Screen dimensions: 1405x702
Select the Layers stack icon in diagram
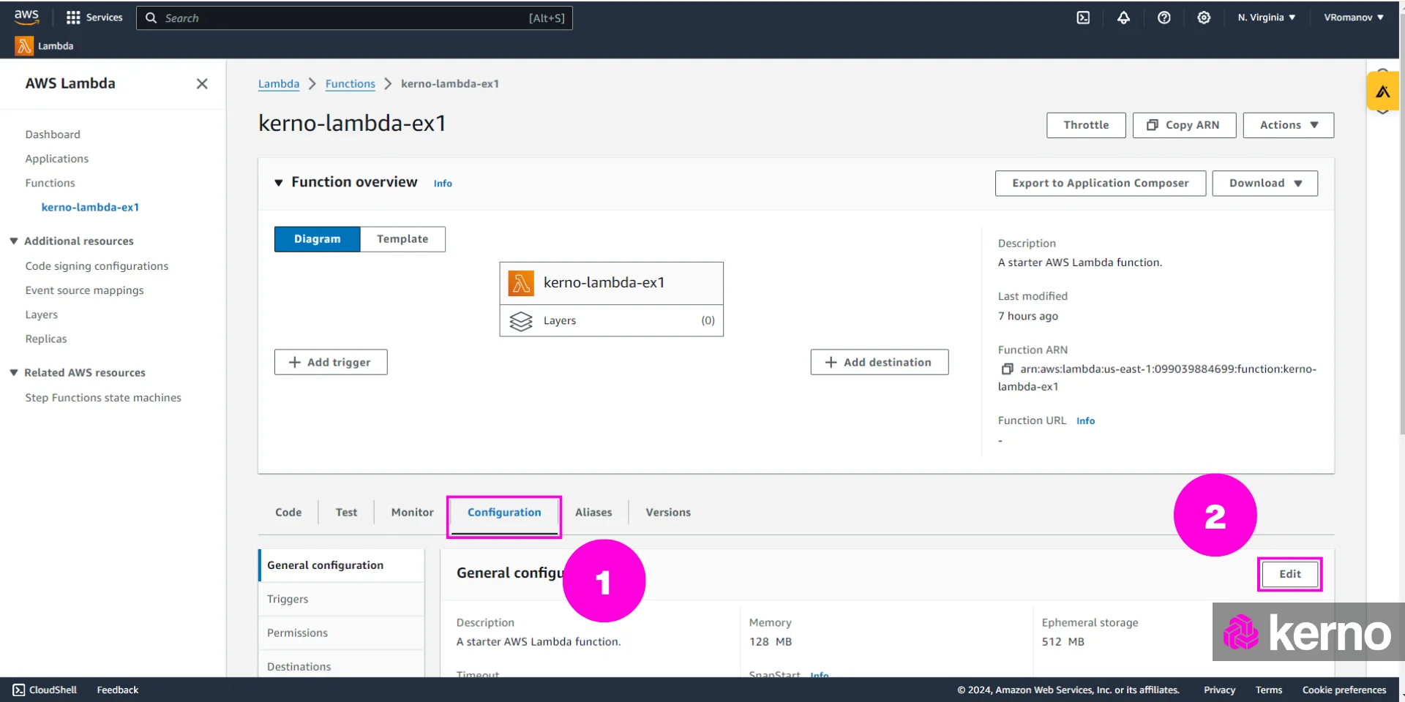coord(521,321)
